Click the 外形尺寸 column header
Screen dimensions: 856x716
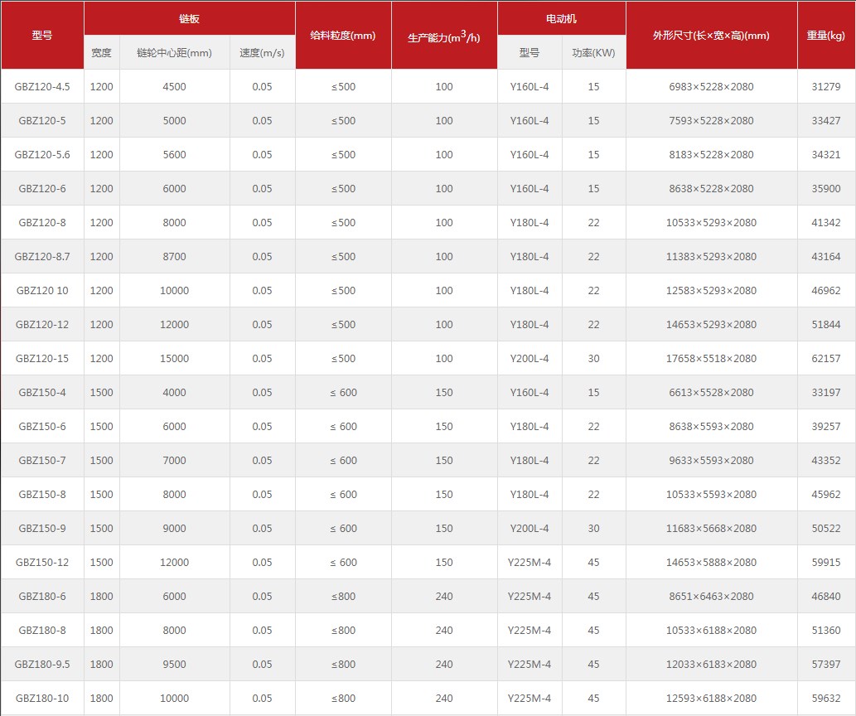(x=711, y=36)
